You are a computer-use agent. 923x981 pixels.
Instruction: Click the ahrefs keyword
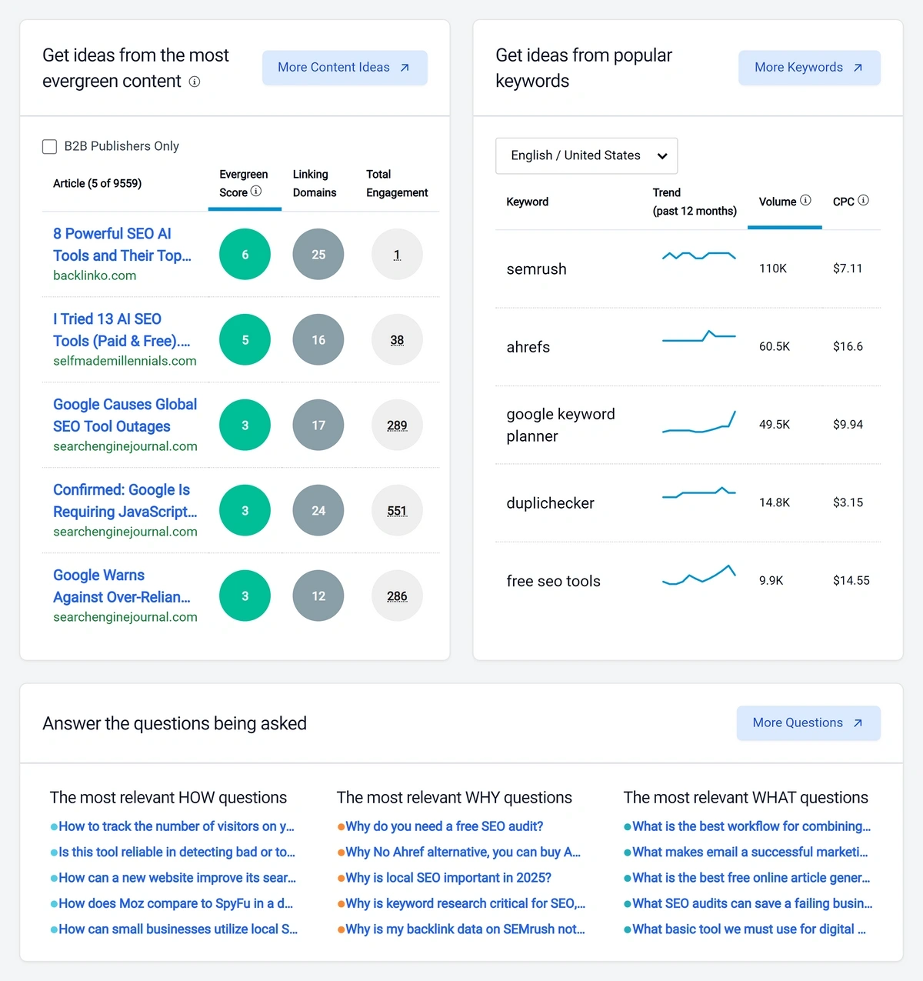[x=528, y=347]
